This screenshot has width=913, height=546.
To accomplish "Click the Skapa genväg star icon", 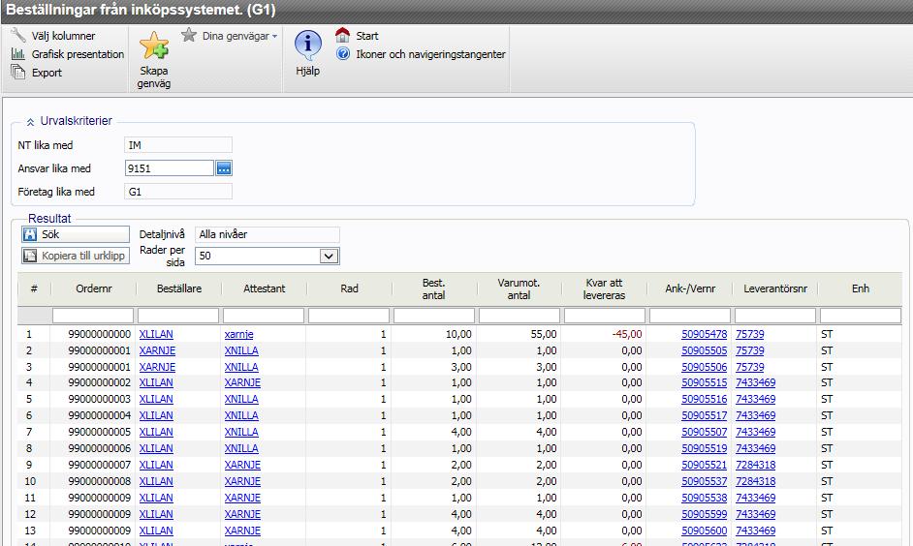I will pos(154,45).
